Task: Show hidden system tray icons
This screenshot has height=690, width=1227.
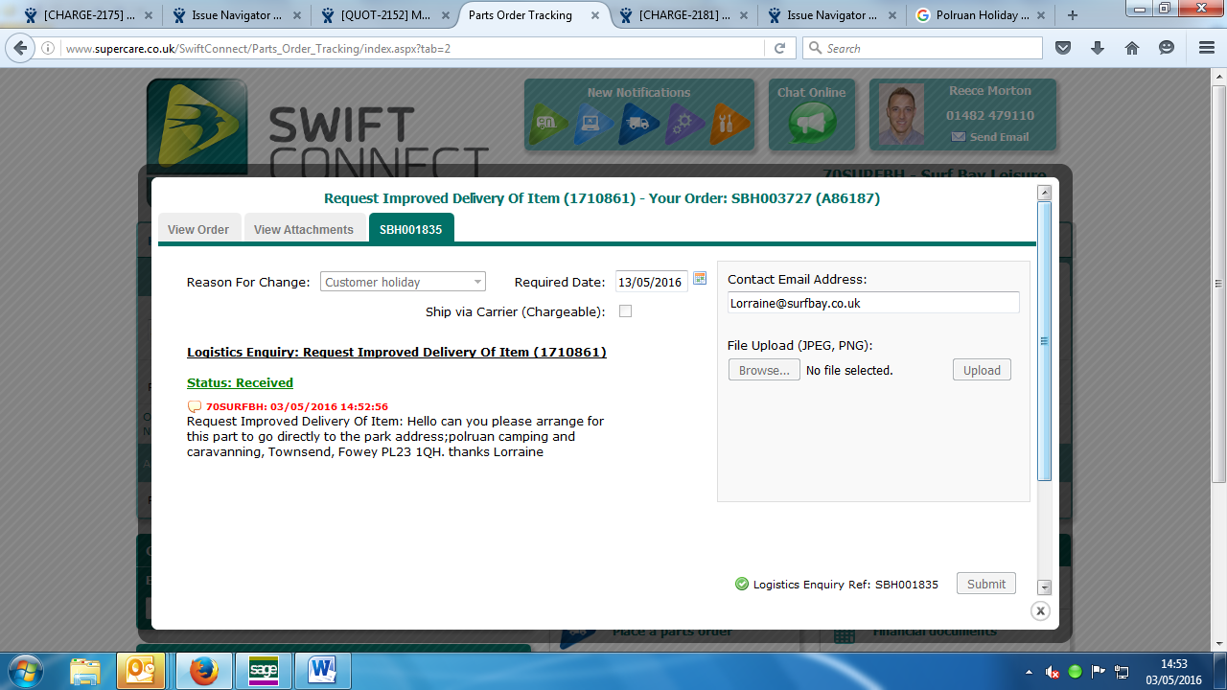Action: pos(1030,672)
